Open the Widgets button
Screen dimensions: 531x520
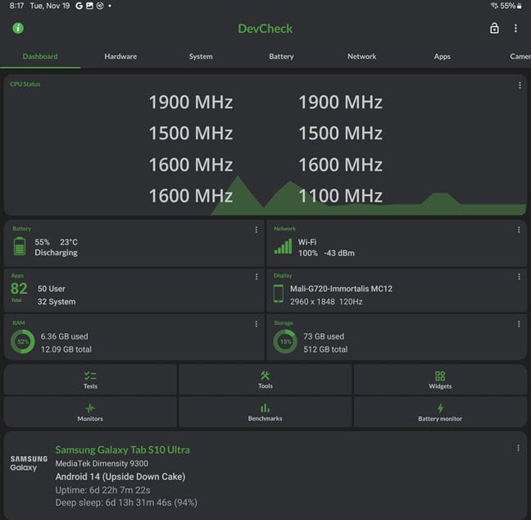click(440, 380)
